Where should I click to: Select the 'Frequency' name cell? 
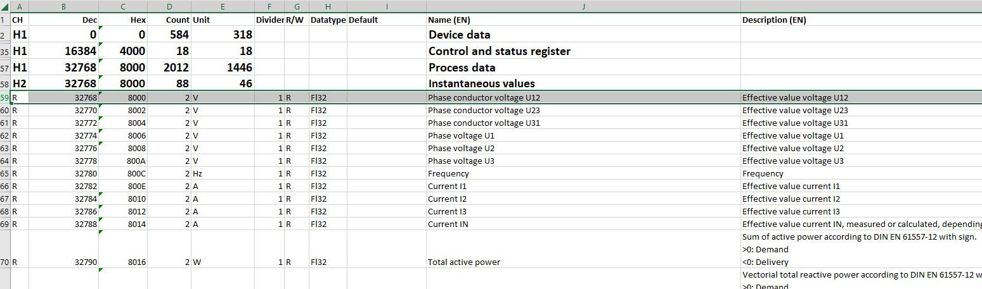coord(448,173)
